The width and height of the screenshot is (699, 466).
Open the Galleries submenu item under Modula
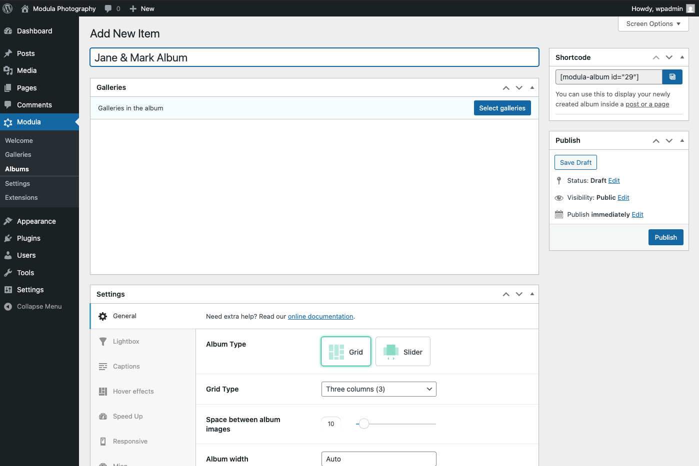tap(18, 155)
